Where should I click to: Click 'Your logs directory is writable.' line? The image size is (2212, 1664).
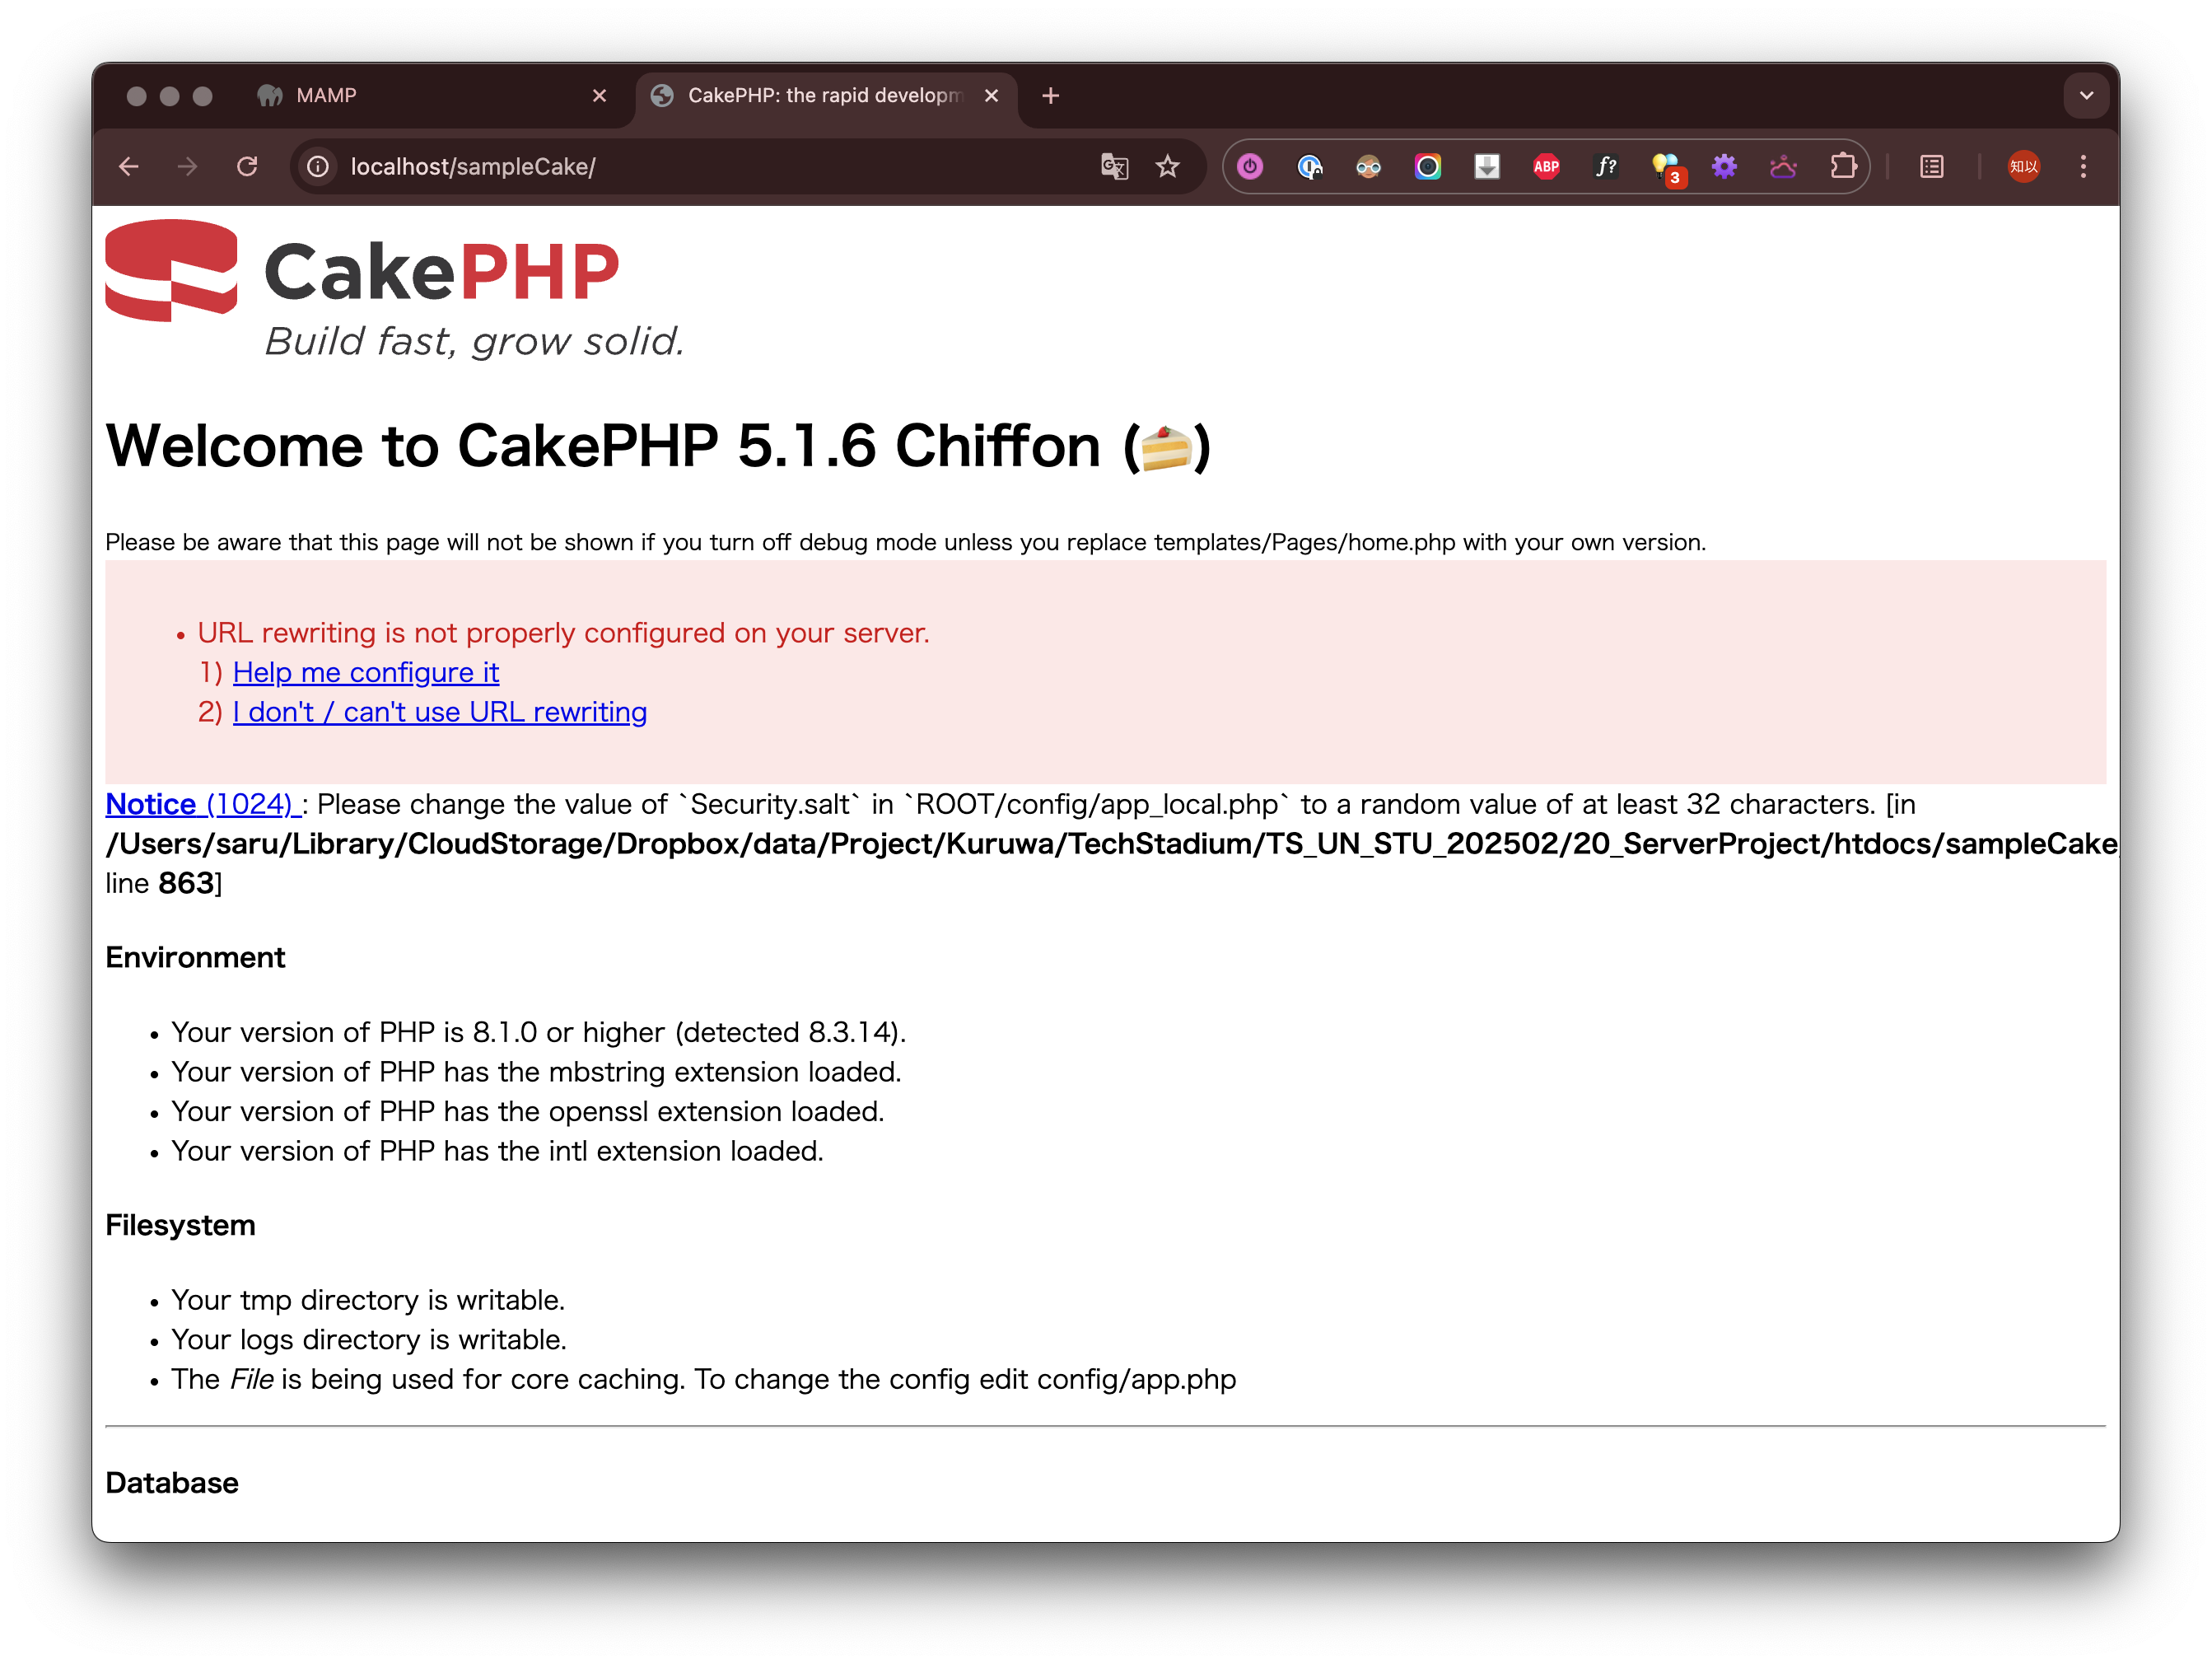[x=369, y=1340]
